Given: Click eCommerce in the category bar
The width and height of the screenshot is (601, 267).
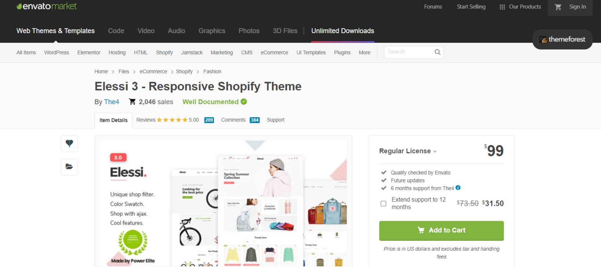Looking at the screenshot, I should 274,52.
